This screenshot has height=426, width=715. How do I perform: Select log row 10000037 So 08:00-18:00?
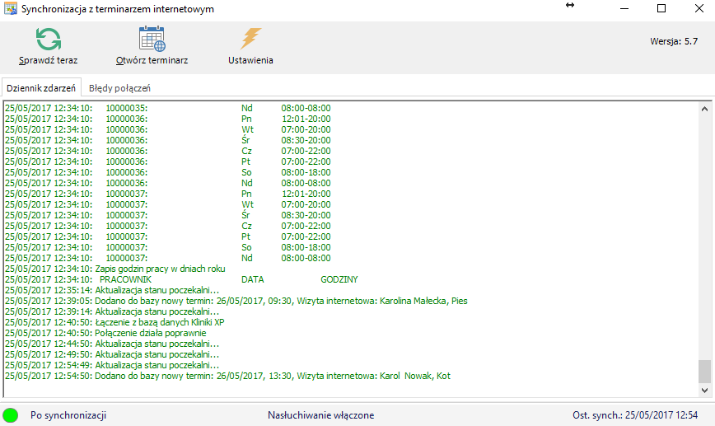(168, 247)
